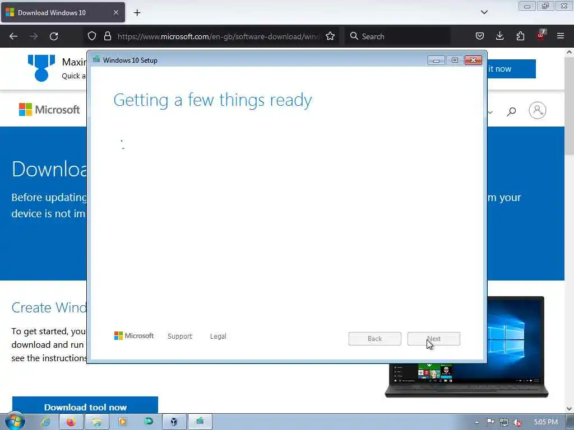Click the Show desktop strip
The width and height of the screenshot is (574, 430).
[x=570, y=422]
